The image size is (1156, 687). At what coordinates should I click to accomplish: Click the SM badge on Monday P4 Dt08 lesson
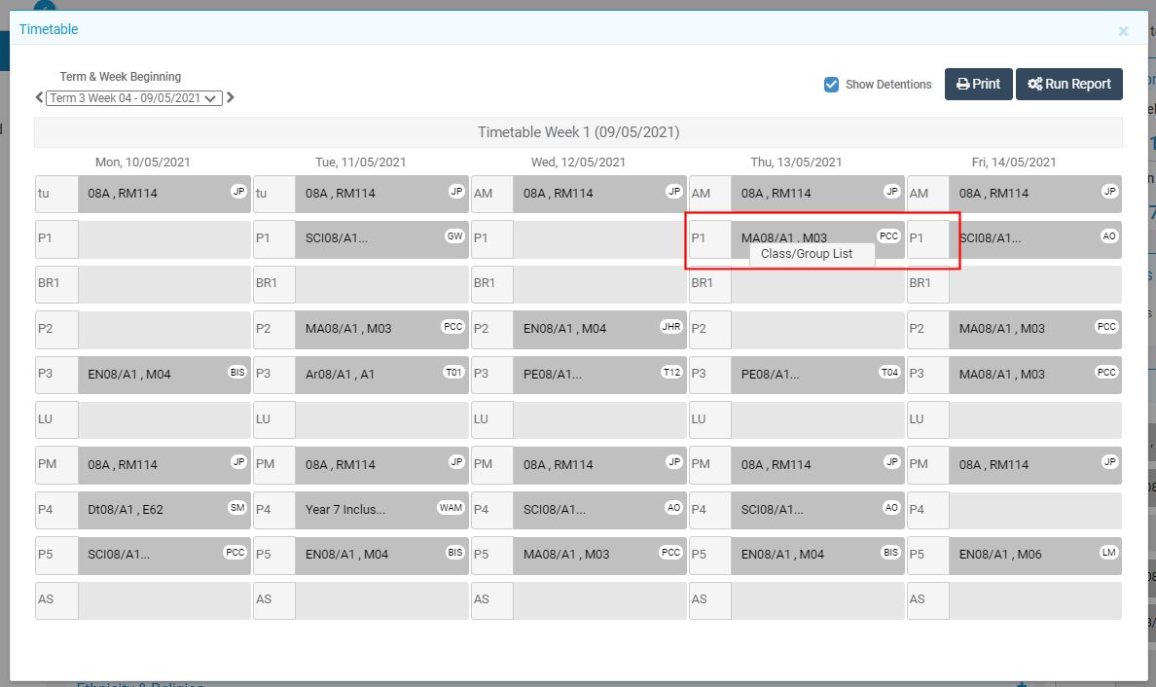tap(238, 508)
